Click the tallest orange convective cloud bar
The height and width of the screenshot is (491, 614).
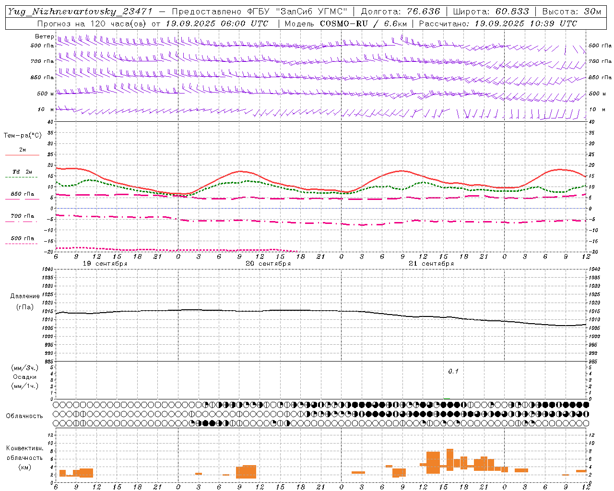(450, 460)
